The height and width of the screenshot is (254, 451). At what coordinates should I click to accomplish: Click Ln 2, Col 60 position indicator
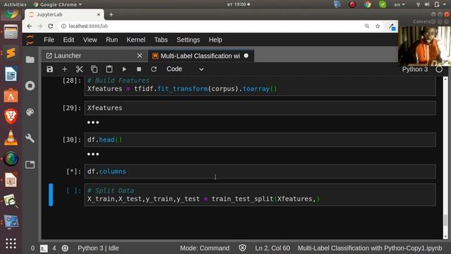(x=273, y=248)
